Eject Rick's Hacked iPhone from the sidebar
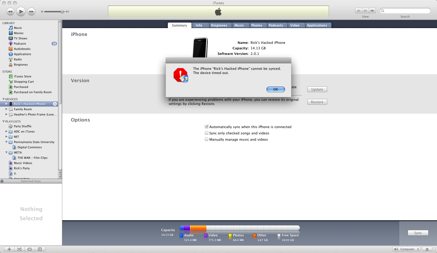The image size is (437, 253). pos(55,104)
